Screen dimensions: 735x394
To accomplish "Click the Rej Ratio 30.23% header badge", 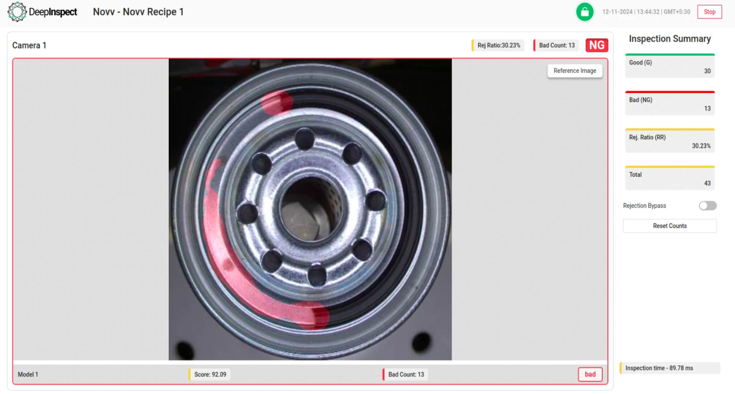I will pos(498,45).
